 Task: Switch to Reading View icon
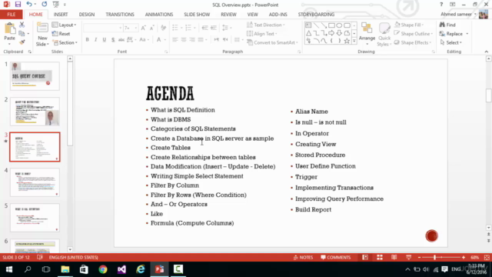394,257
